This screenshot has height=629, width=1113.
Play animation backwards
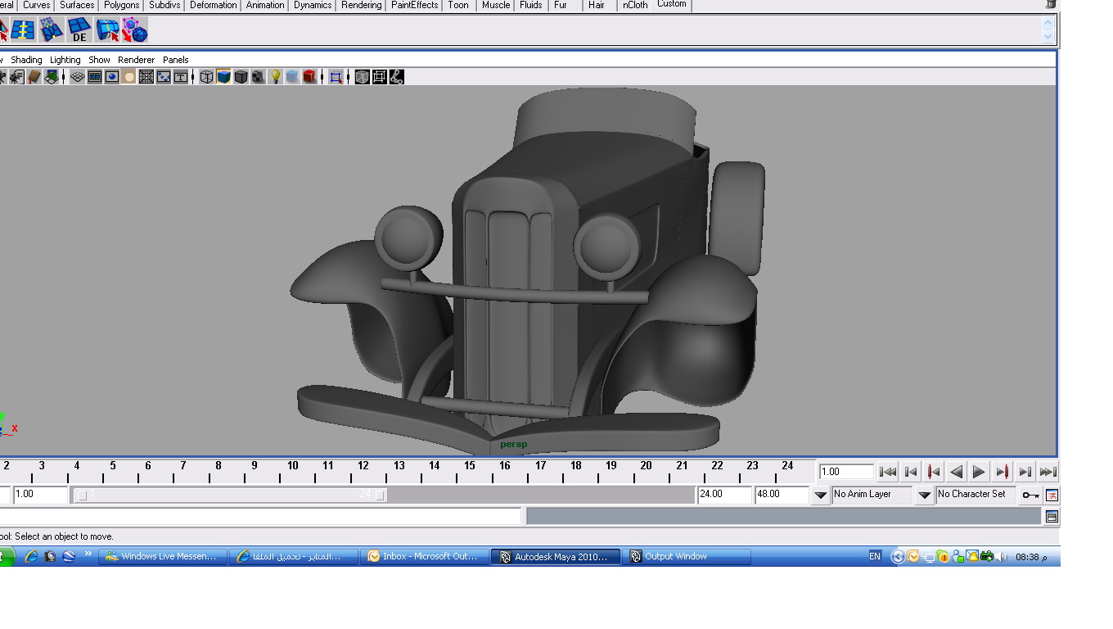pos(957,472)
